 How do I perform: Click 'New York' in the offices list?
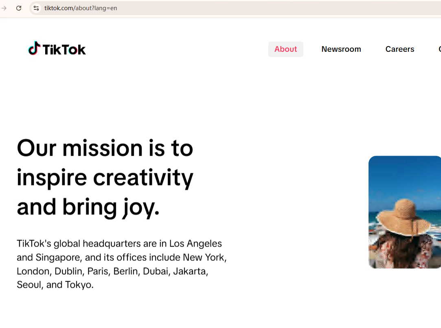(204, 258)
